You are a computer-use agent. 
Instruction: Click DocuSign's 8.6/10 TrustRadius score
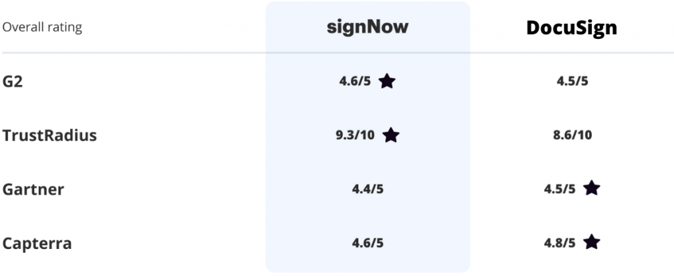pyautogui.click(x=572, y=136)
